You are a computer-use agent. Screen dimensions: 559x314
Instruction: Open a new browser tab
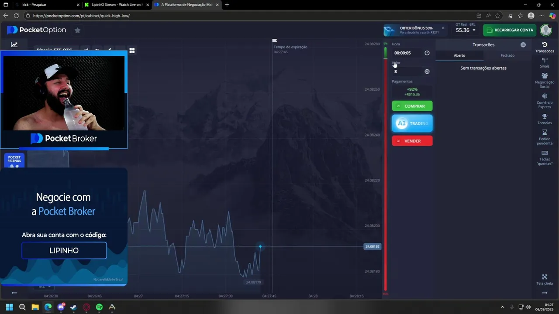click(x=227, y=5)
